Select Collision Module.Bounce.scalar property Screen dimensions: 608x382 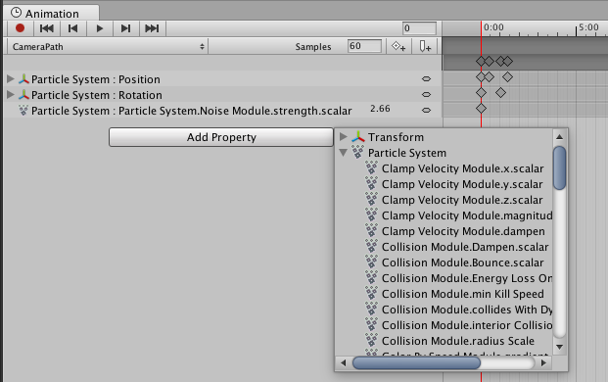[462, 263]
